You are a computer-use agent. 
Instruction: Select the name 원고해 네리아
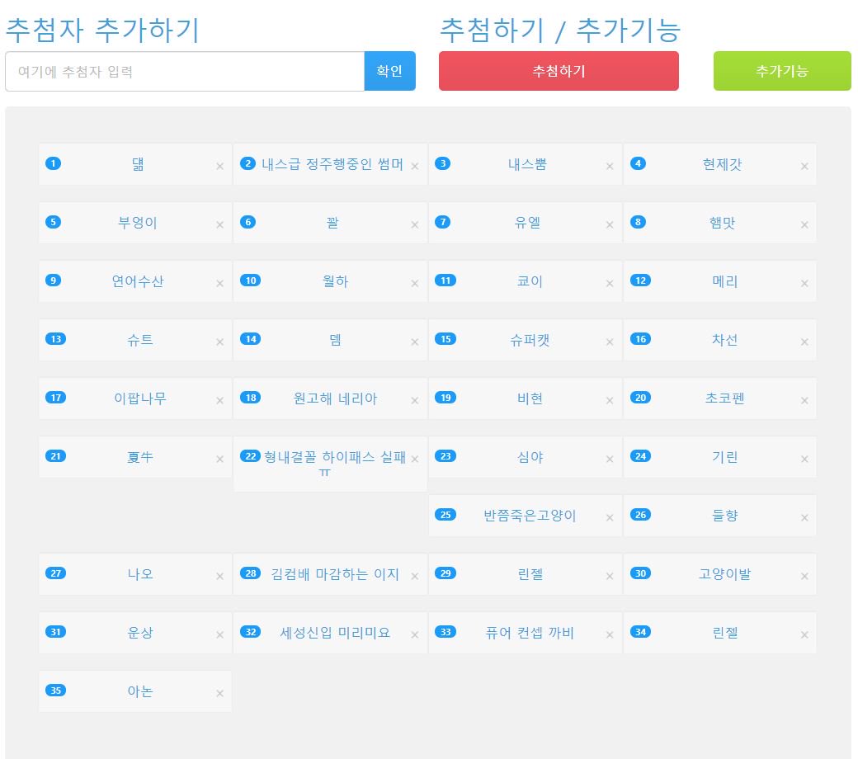tap(336, 398)
